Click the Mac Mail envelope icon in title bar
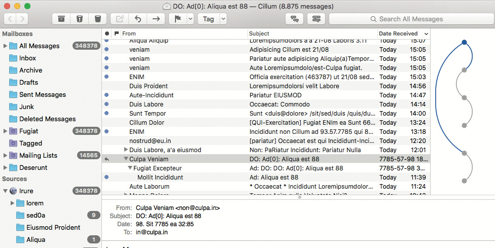The width and height of the screenshot is (495, 248). [167, 6]
